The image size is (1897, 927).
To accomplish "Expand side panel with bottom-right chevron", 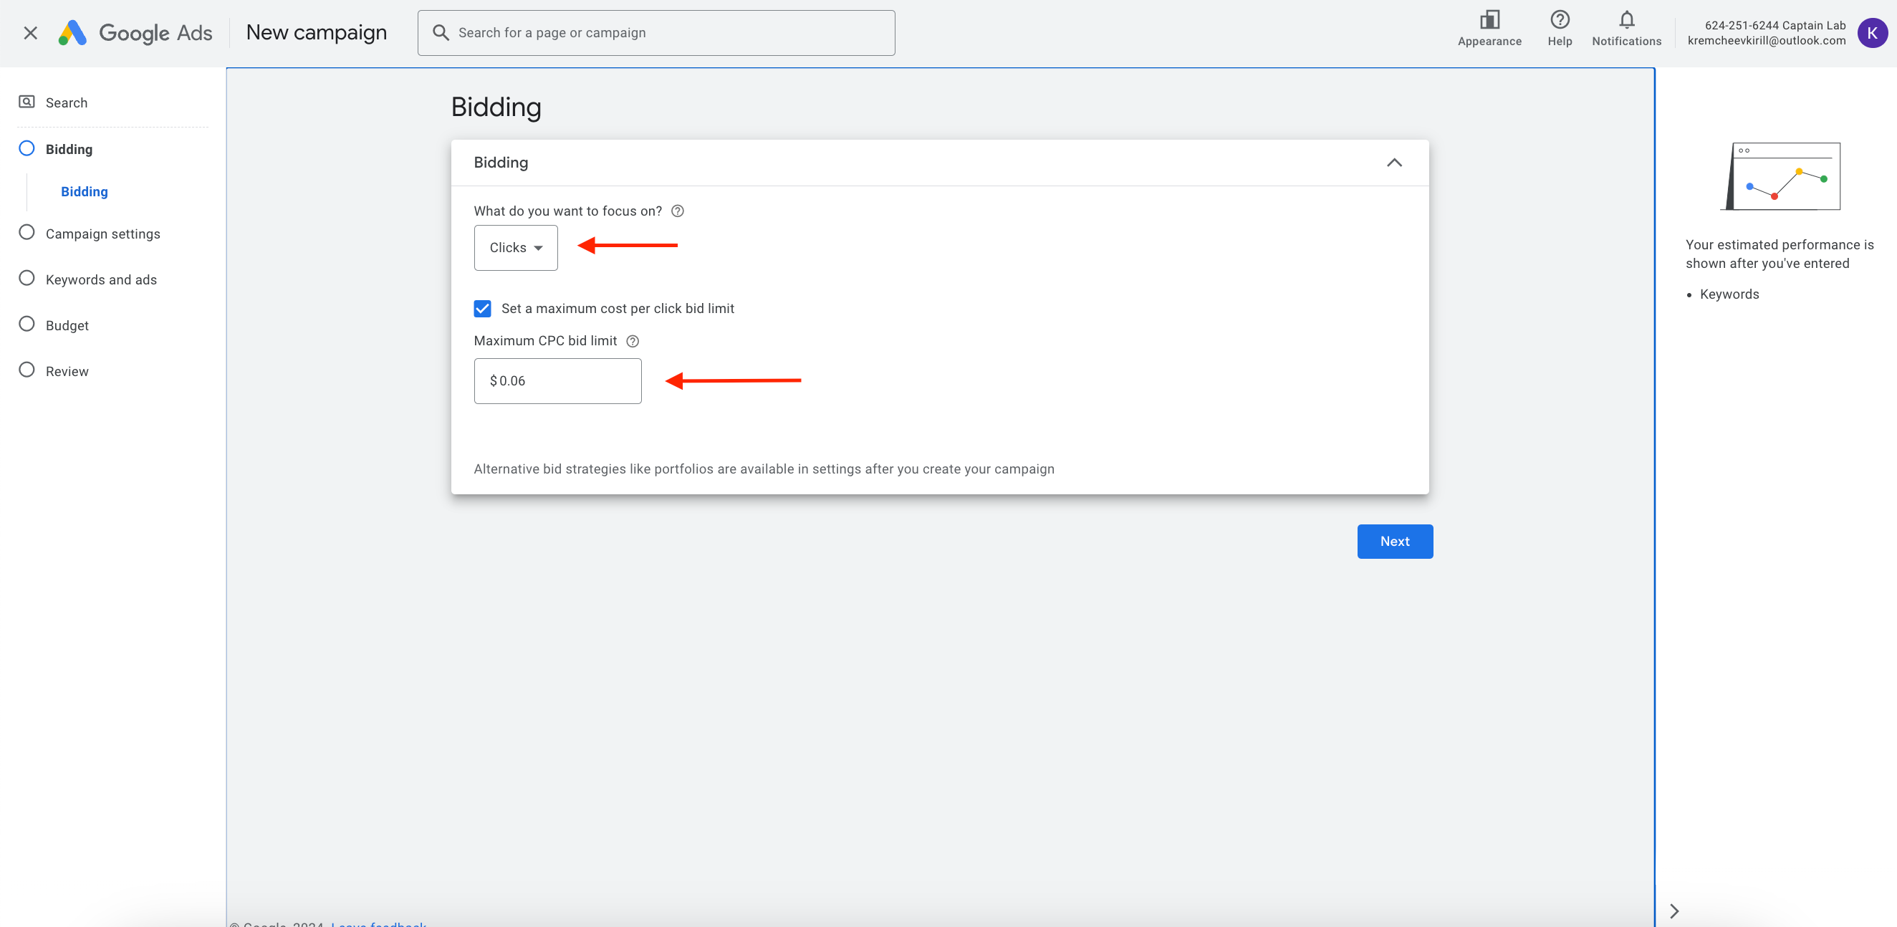I will [1673, 911].
